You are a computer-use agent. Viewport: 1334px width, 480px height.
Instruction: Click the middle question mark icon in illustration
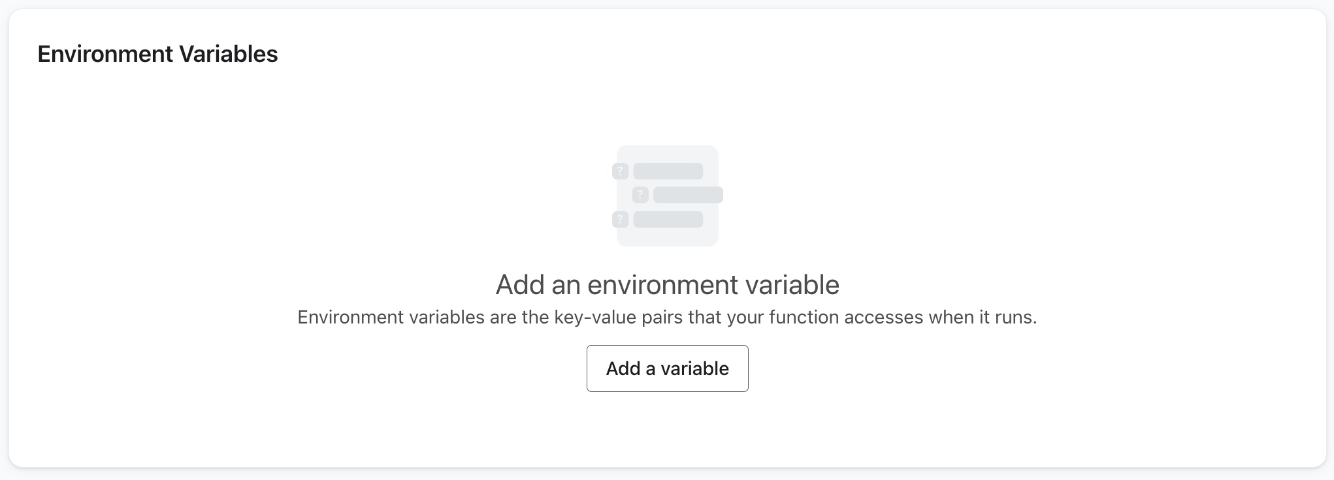coord(640,194)
